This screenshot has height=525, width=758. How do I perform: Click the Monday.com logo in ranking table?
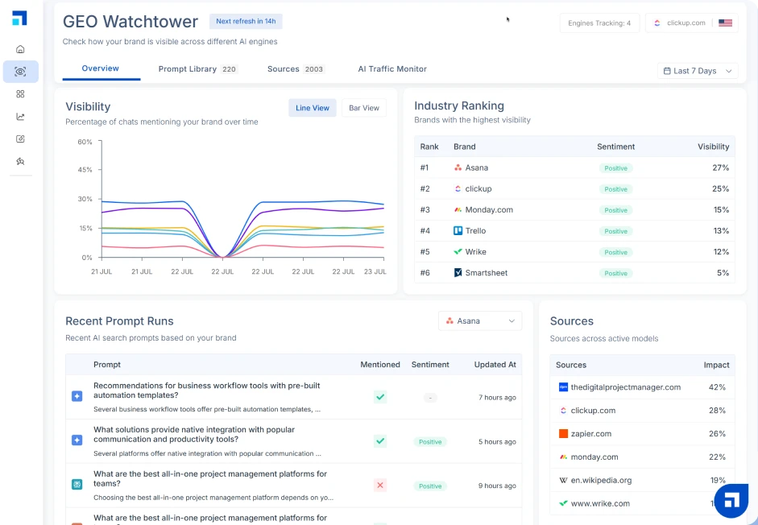click(x=458, y=210)
